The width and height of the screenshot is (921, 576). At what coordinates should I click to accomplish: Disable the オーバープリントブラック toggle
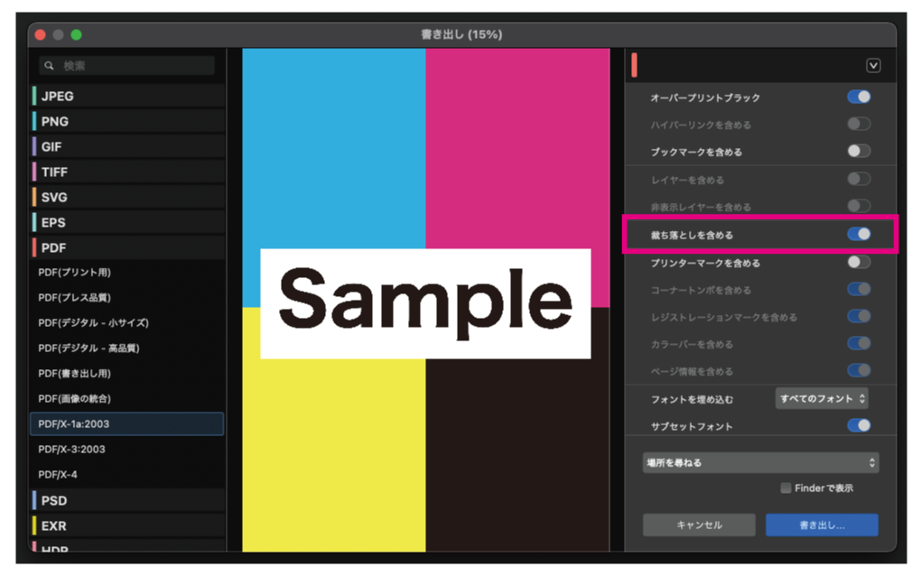(858, 97)
